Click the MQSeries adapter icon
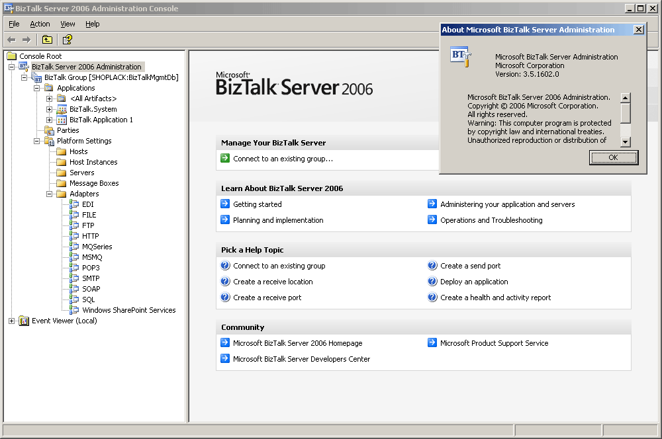 click(x=74, y=247)
